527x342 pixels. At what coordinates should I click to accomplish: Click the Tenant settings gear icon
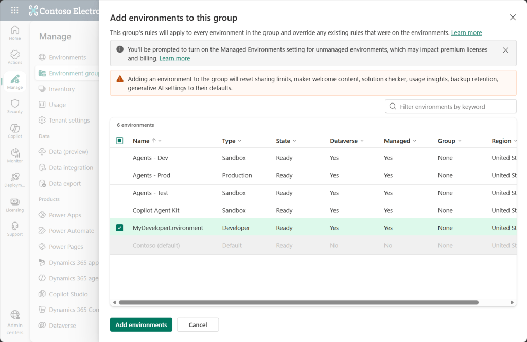click(42, 120)
